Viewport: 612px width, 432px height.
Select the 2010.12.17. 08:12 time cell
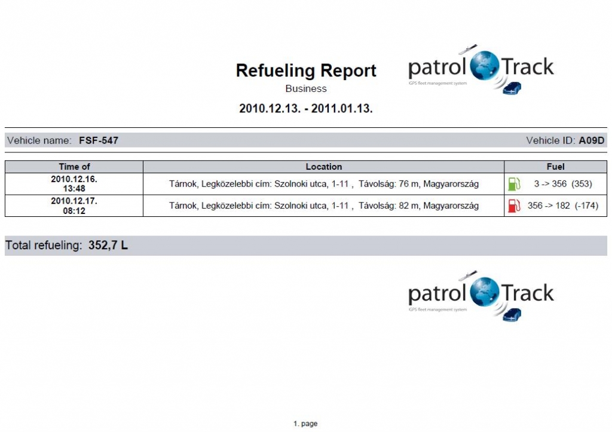click(x=74, y=206)
